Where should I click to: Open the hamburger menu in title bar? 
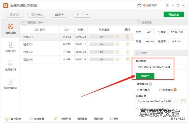coord(167,5)
